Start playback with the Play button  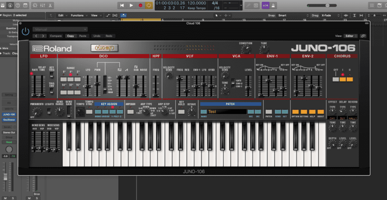(x=131, y=5)
